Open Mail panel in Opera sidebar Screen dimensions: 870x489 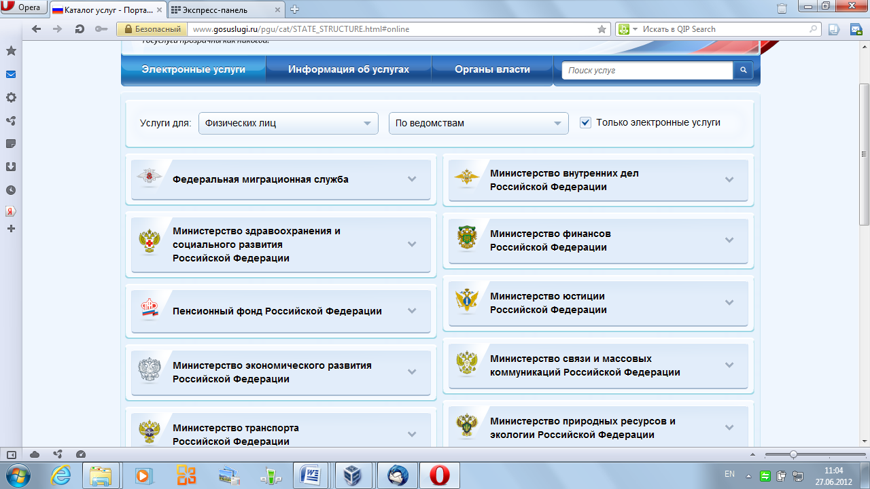pos(11,75)
